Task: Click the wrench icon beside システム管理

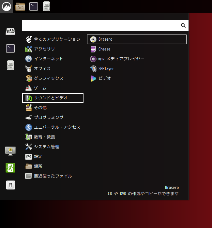Action: (x=29, y=147)
